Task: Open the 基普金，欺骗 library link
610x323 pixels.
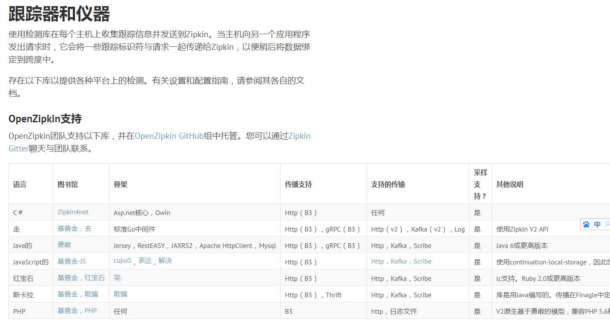Action: click(78, 294)
